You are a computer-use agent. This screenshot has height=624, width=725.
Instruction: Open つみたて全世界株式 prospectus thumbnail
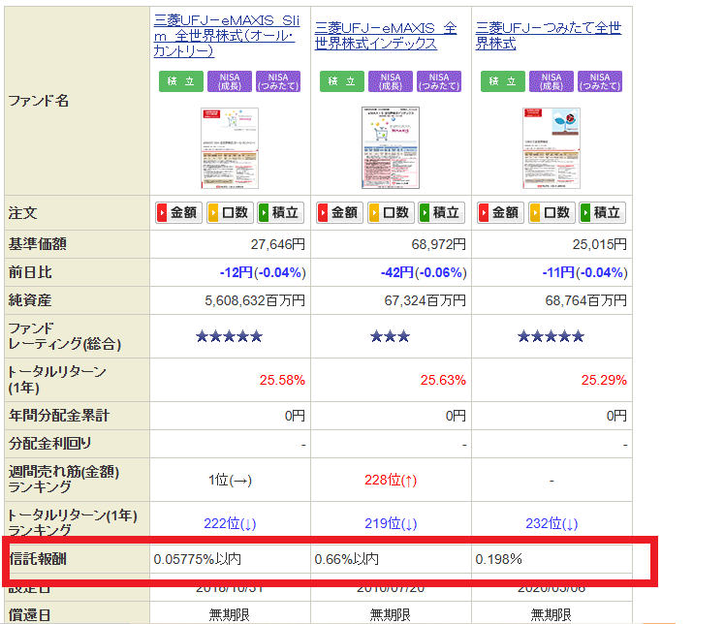[x=552, y=148]
